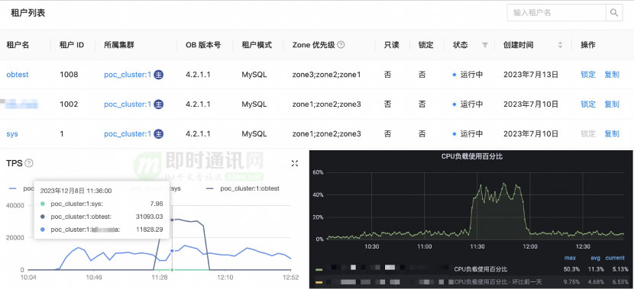Click the search magnifier icon
Image resolution: width=634 pixels, height=289 pixels.
[614, 13]
